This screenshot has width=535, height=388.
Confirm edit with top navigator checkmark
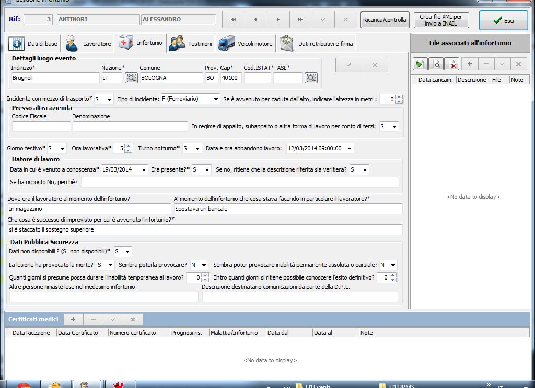pyautogui.click(x=323, y=20)
